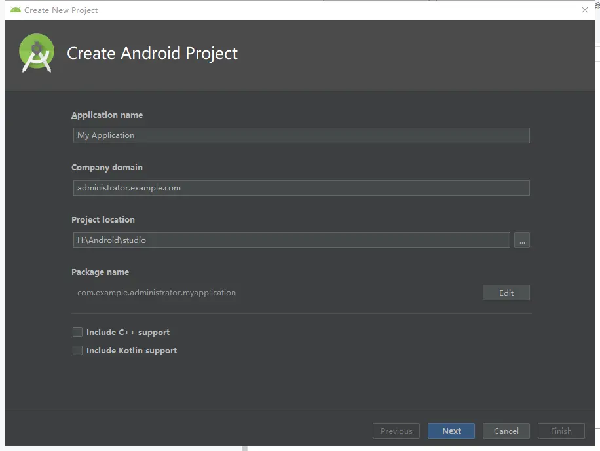Enable Include Kotlin support checkbox
This screenshot has width=600, height=451.
tap(78, 350)
